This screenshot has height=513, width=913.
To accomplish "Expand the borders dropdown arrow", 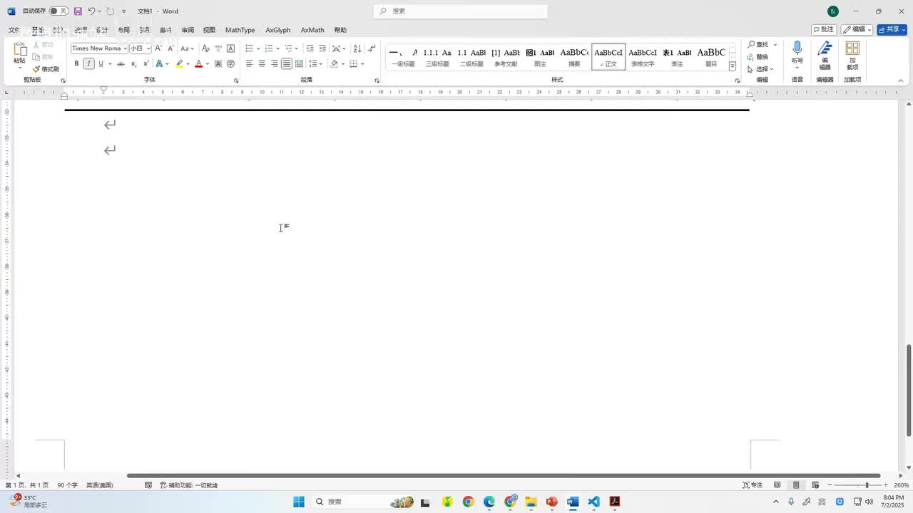I will tap(364, 64).
